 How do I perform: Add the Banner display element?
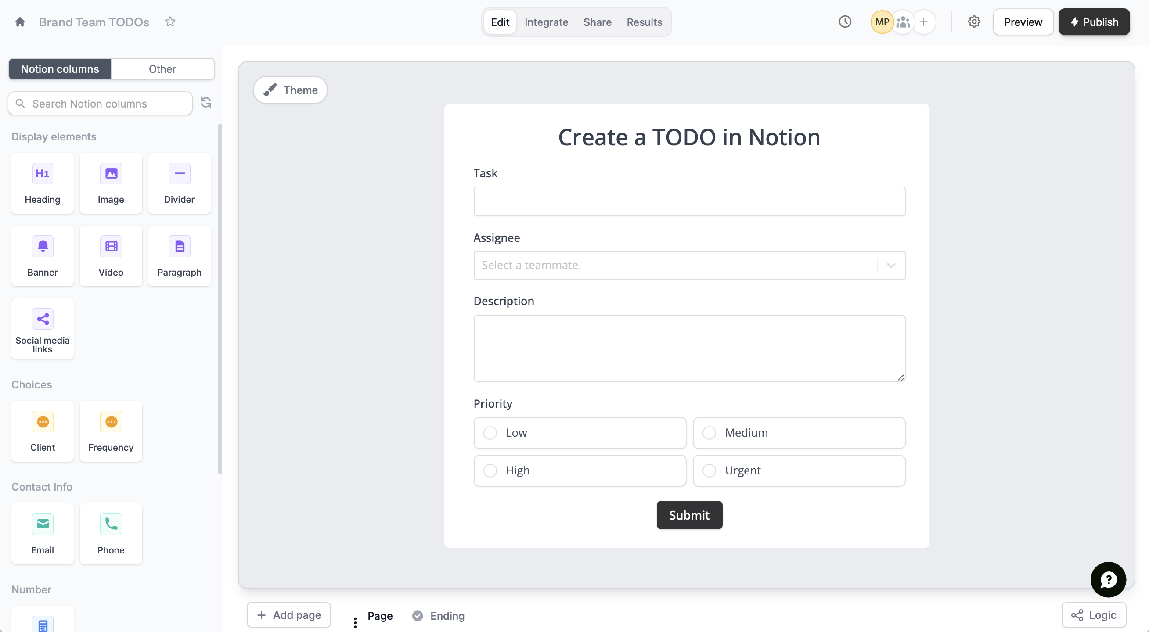pyautogui.click(x=43, y=256)
